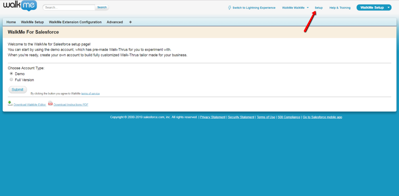399x196 pixels.
Task: Select the Demo account type
Action: point(11,73)
